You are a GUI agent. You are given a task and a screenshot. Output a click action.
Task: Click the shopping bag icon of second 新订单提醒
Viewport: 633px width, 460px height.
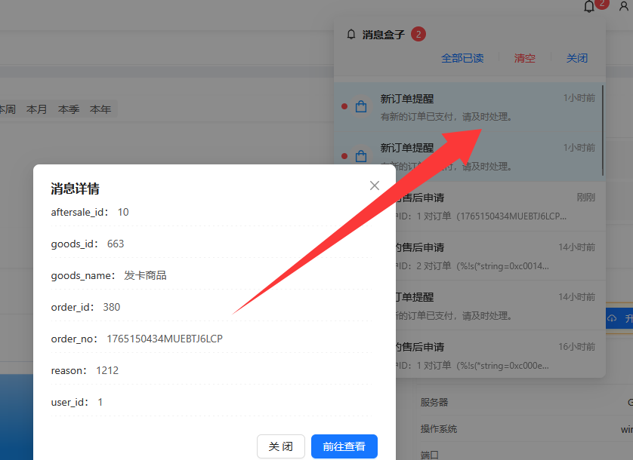click(361, 156)
